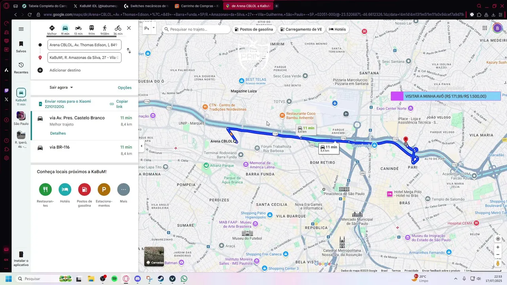Image resolution: width=507 pixels, height=285 pixels.
Task: Choose the cycling travel mode, 36 min
Action: [x=118, y=30]
